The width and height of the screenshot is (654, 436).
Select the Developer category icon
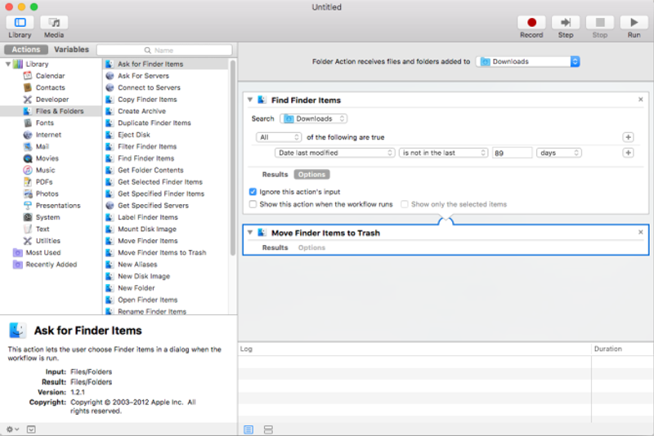click(28, 100)
